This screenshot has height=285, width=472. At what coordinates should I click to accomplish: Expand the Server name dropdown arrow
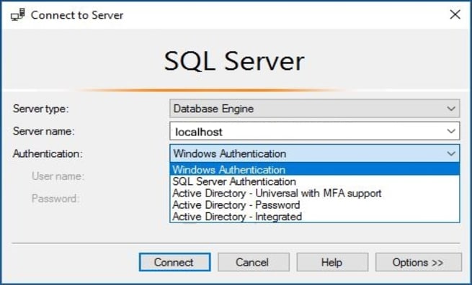pyautogui.click(x=451, y=131)
